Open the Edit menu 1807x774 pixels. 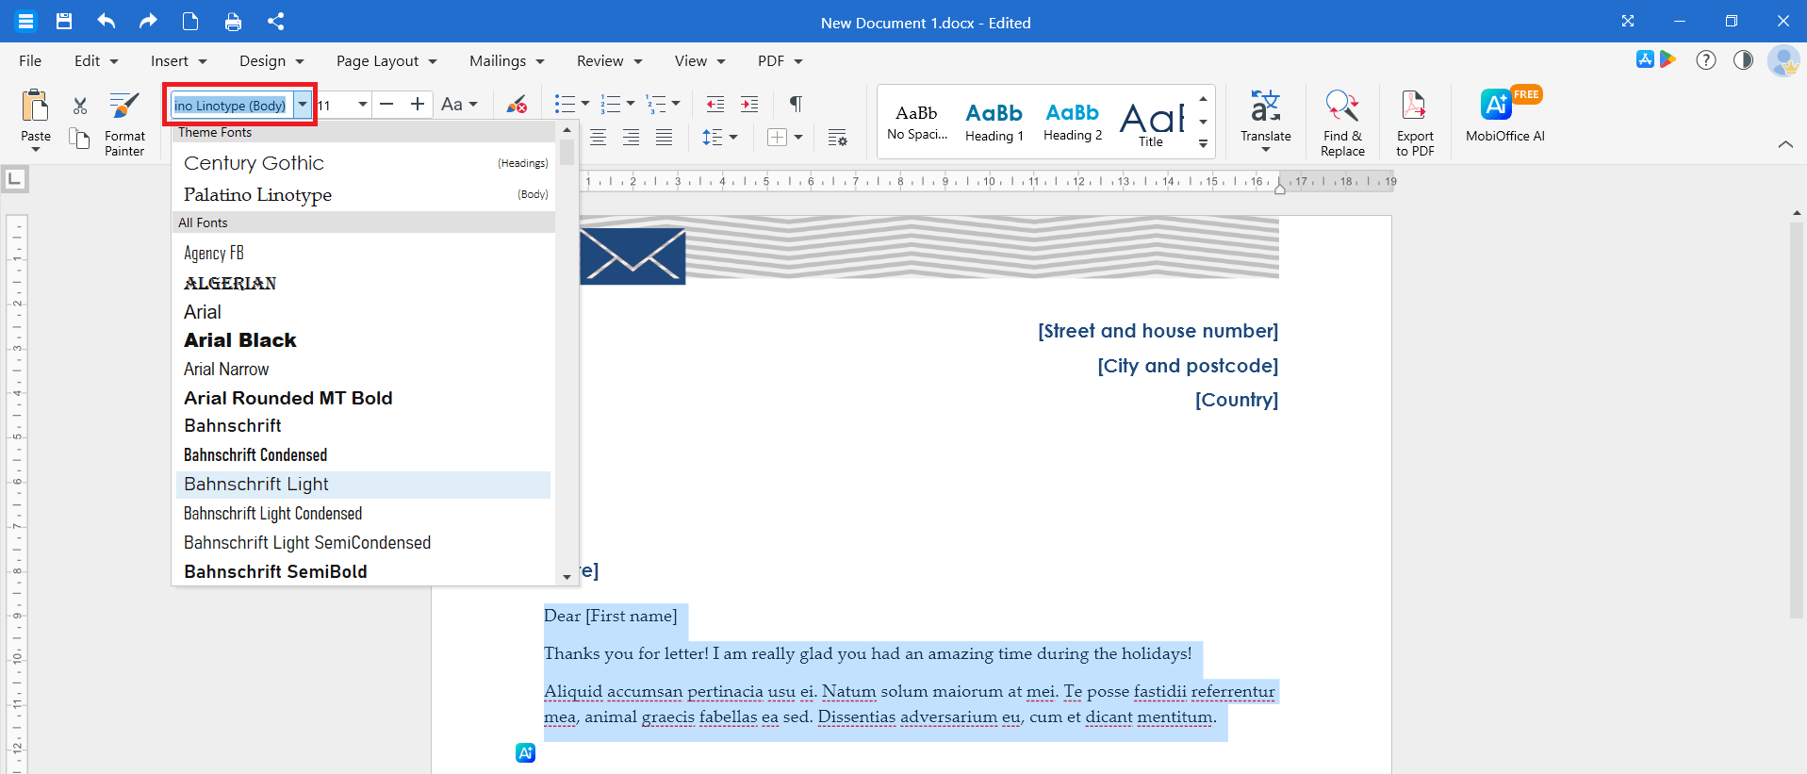(x=96, y=60)
